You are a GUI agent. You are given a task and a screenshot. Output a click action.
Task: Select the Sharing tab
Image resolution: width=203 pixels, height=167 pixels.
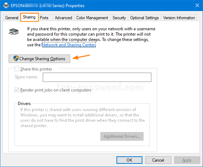[x=29, y=17]
